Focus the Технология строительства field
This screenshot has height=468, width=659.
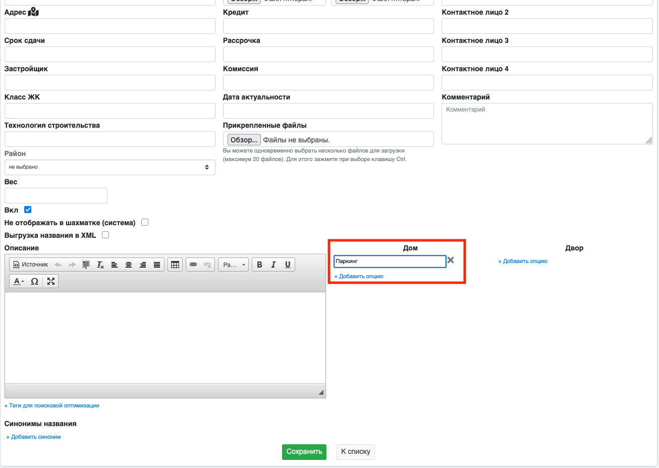[x=110, y=139]
